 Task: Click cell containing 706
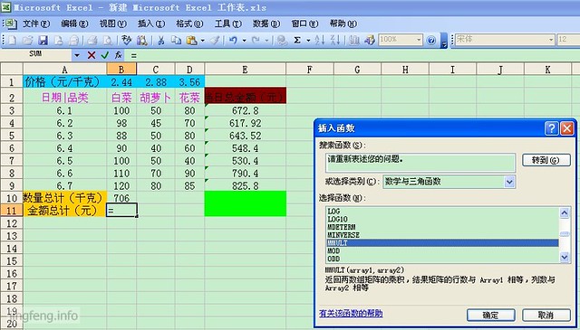[x=121, y=198]
